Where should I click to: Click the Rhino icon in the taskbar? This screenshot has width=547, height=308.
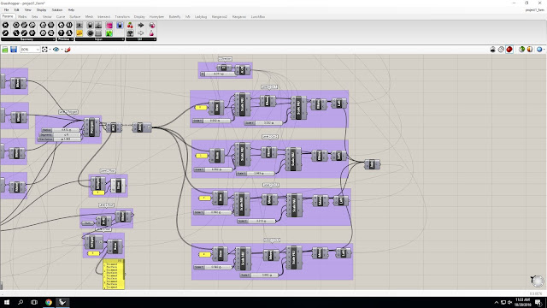point(62,302)
